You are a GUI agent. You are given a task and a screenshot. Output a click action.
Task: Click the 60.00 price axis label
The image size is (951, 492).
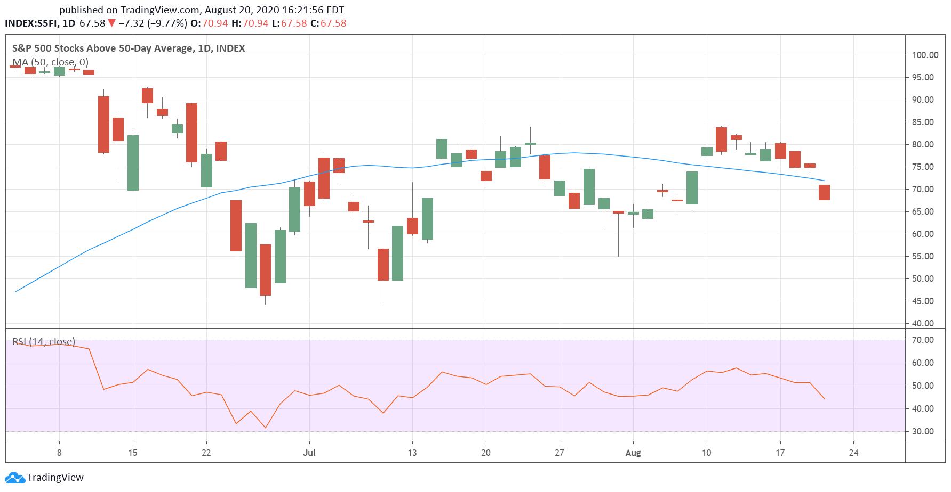923,234
